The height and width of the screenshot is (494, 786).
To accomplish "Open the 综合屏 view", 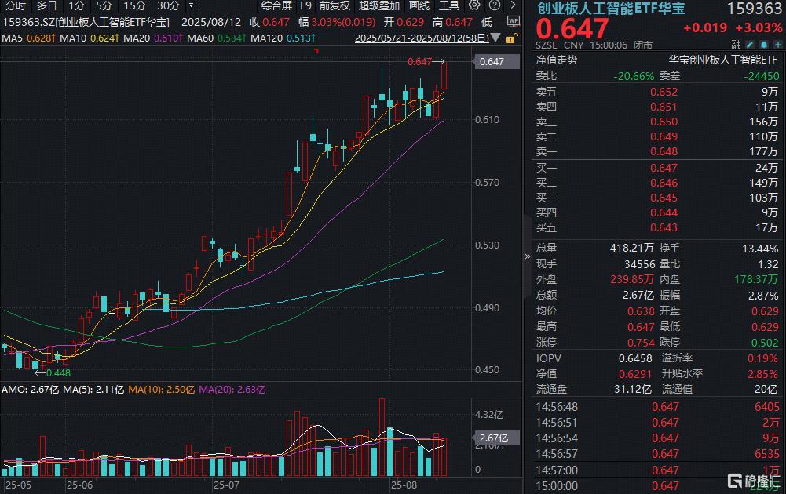I will [x=276, y=6].
